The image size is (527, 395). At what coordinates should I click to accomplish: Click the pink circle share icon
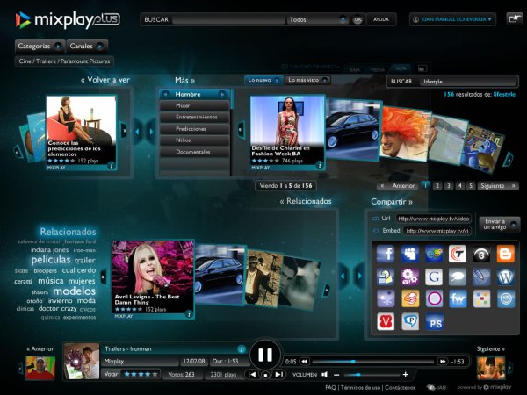coord(434,299)
